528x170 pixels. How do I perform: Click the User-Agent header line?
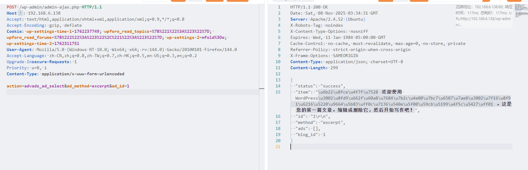(122, 49)
